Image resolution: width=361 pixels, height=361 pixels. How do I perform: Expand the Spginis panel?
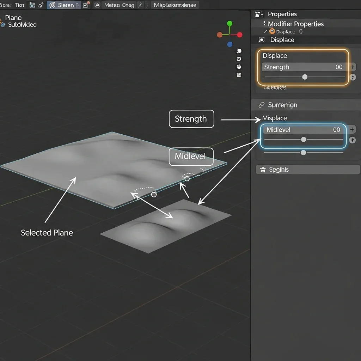click(x=308, y=170)
